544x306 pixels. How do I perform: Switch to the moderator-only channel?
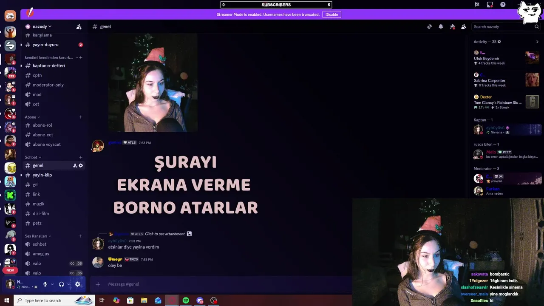pos(54,85)
